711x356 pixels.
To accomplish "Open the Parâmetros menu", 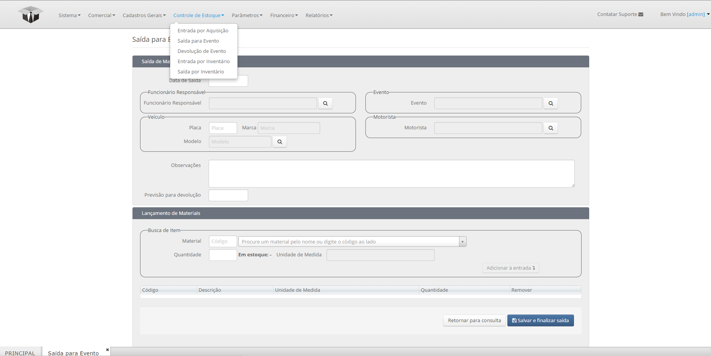I will 247,15.
